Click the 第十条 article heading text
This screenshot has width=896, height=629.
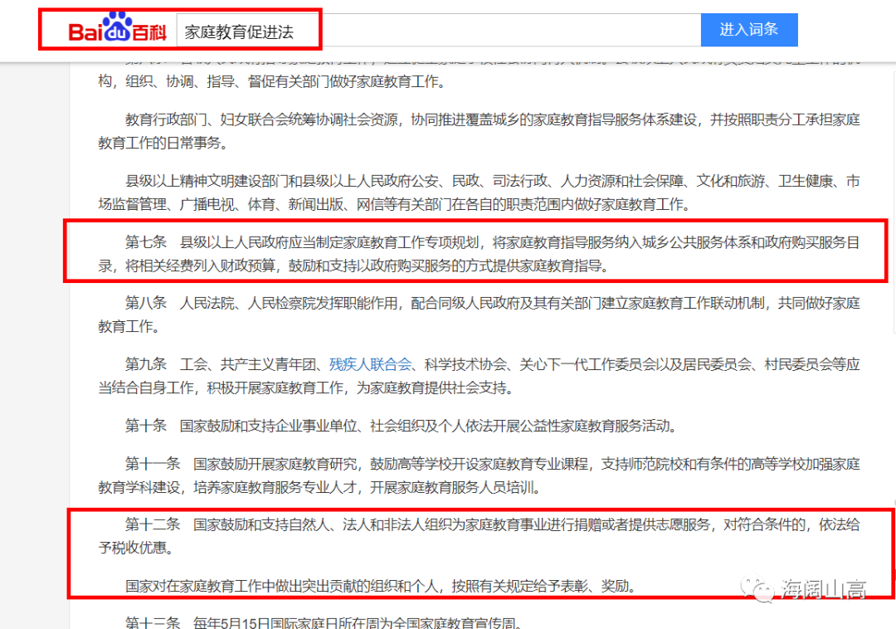[x=146, y=426]
